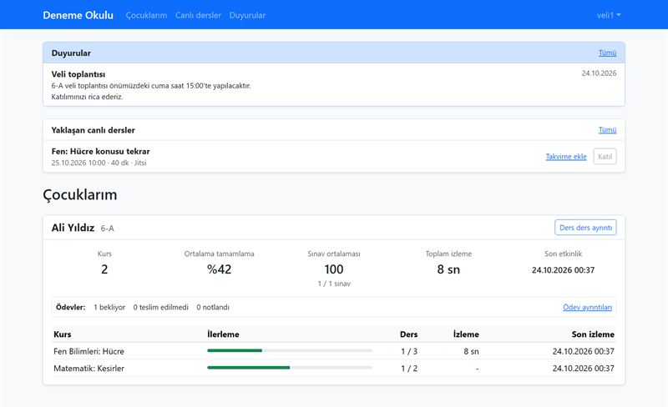The width and height of the screenshot is (668, 407).
Task: Open Duyurular in the top navigation
Action: pos(247,15)
